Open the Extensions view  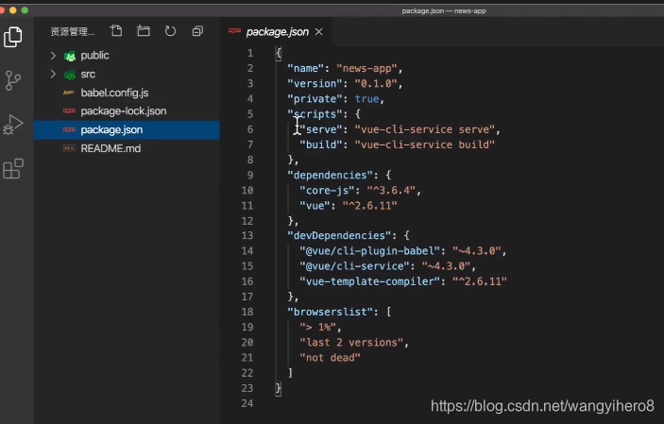pos(12,169)
